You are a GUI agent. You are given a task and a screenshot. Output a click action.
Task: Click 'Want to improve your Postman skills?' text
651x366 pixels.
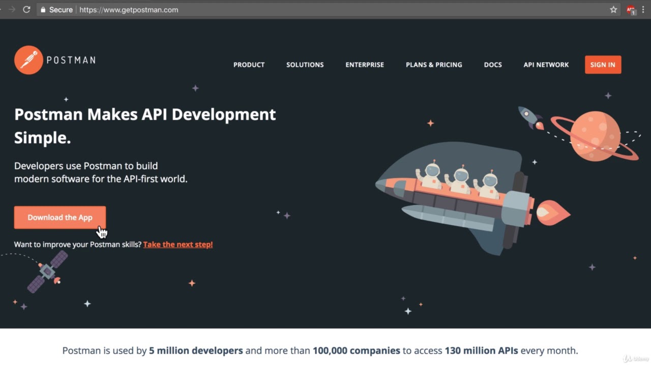(x=78, y=245)
